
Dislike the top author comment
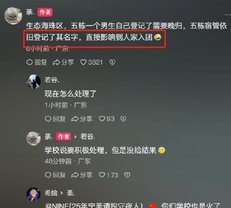tap(112, 62)
